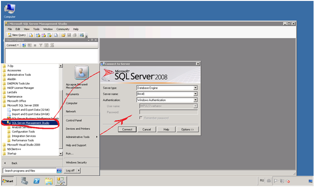The image size is (314, 187).
Task: Open the Help menu
Action: (x=76, y=29)
